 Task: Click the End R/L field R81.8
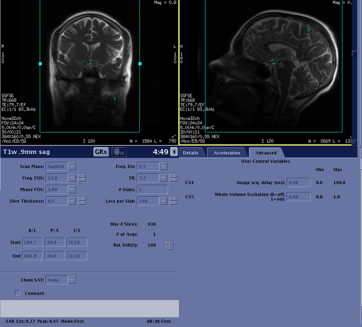(x=32, y=256)
